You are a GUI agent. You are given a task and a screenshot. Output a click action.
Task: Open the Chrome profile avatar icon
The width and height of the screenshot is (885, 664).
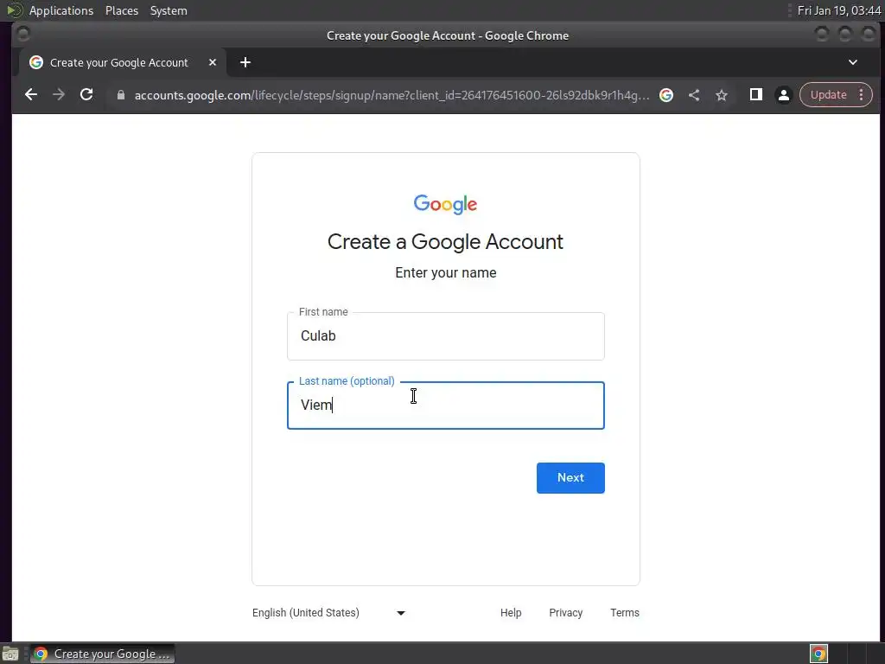(783, 95)
